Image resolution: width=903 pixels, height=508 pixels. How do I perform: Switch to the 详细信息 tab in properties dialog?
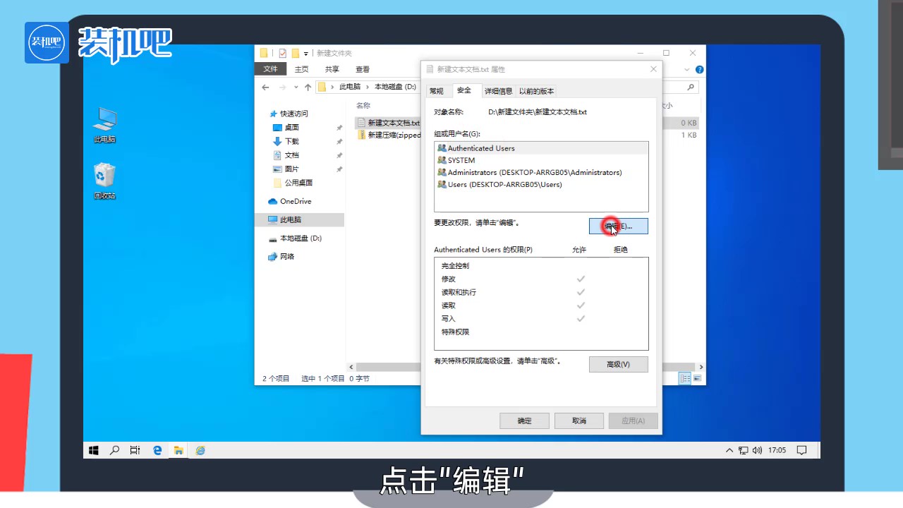498,91
